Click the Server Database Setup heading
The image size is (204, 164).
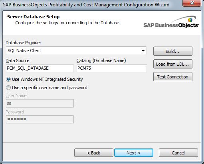33,17
